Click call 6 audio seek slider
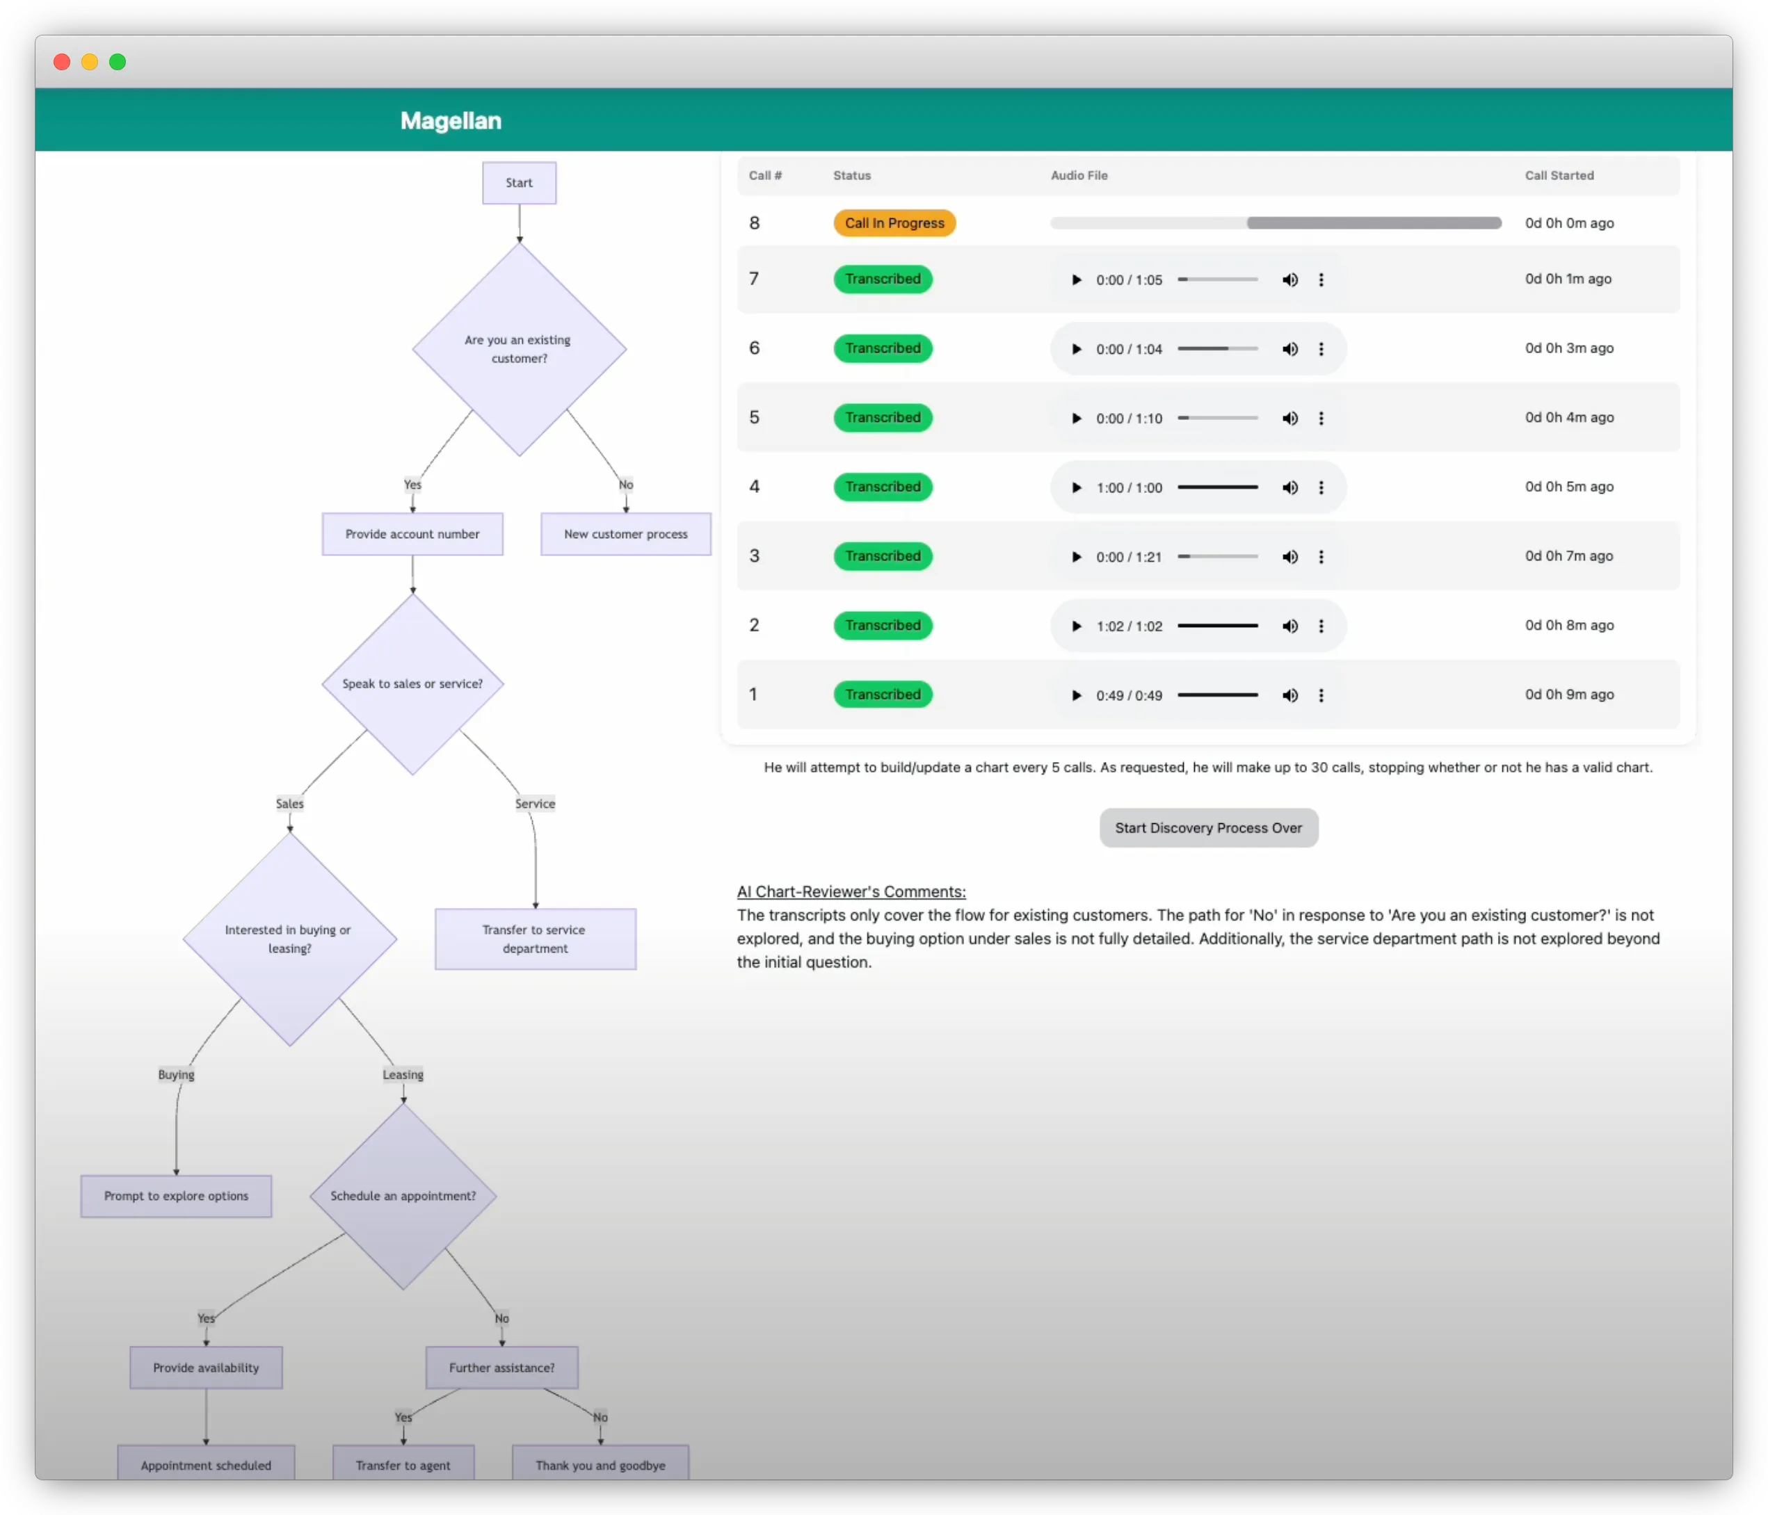Image resolution: width=1768 pixels, height=1515 pixels. (1218, 349)
